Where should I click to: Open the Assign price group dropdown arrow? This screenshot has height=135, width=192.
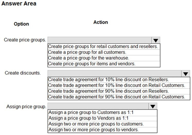pyautogui.click(x=153, y=106)
